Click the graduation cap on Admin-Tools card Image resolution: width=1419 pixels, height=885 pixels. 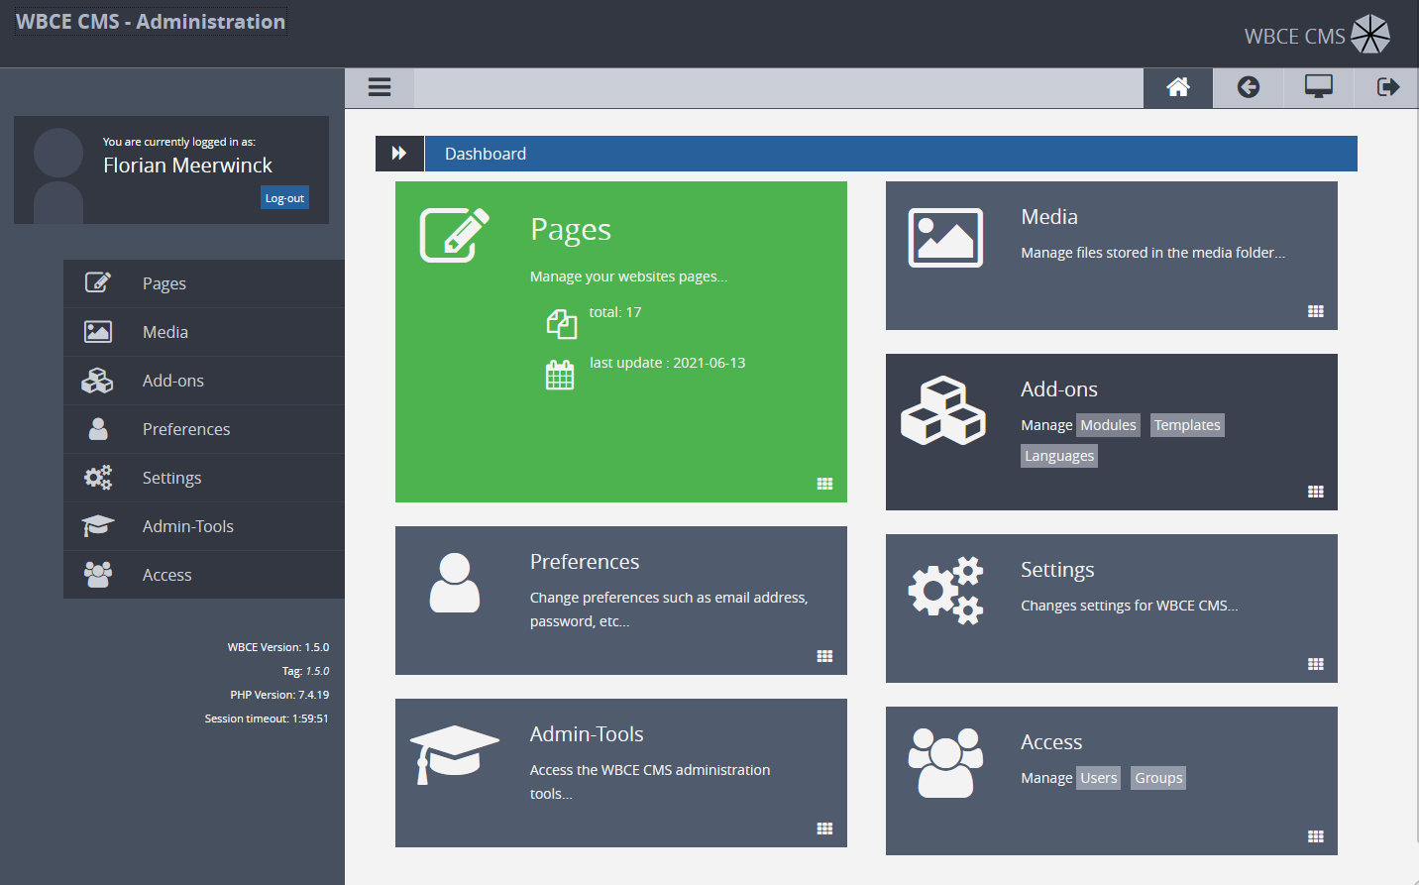click(455, 754)
